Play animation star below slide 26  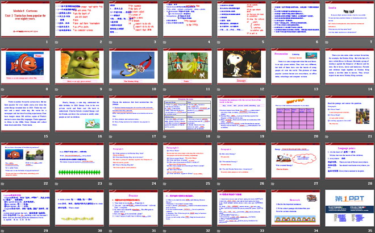coord(219,184)
